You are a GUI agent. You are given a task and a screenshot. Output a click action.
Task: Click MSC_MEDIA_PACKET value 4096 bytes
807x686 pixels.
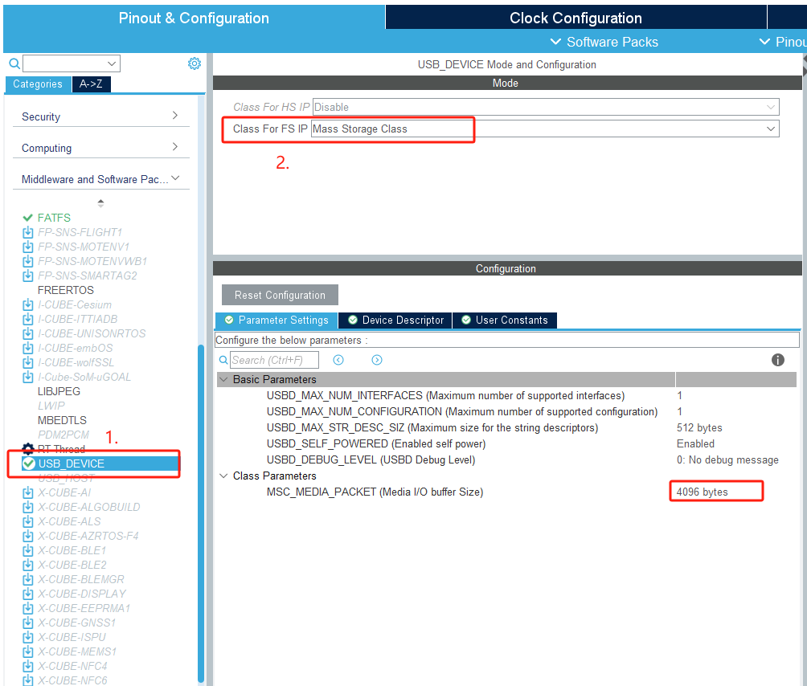click(702, 492)
